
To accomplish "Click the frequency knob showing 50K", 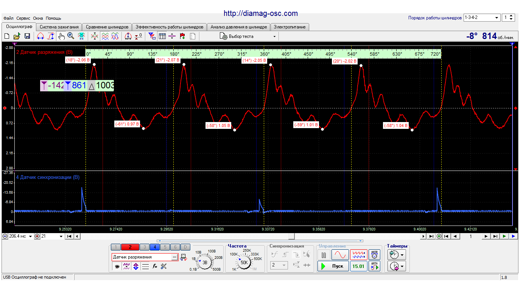I will (244, 262).
